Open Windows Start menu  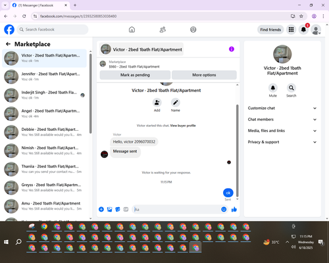coord(6,242)
